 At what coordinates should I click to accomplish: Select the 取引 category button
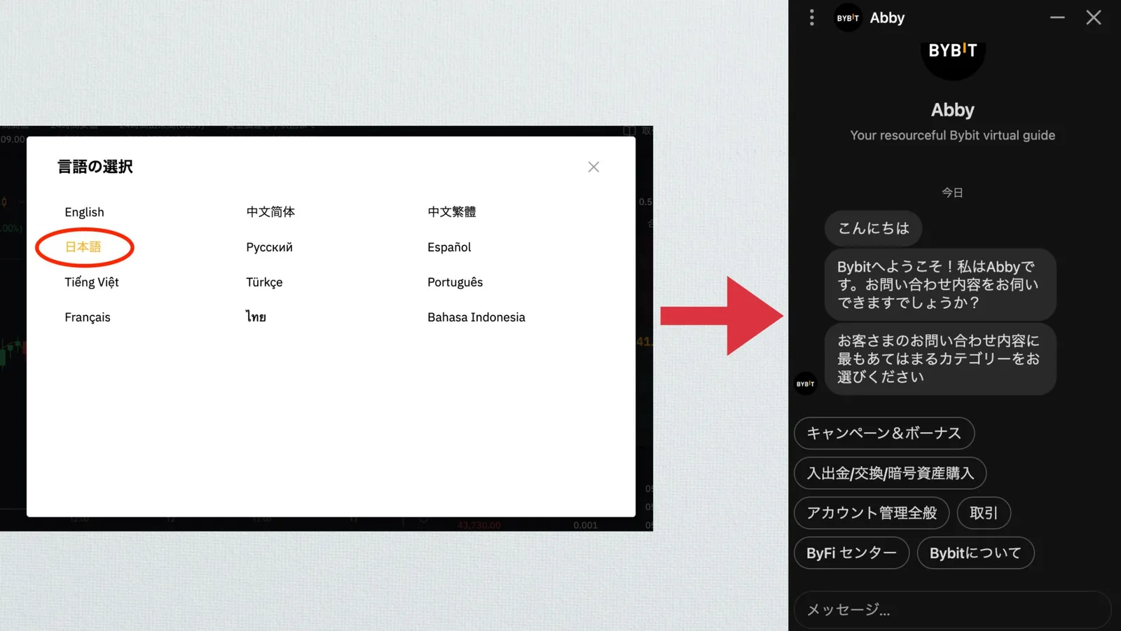pos(984,513)
